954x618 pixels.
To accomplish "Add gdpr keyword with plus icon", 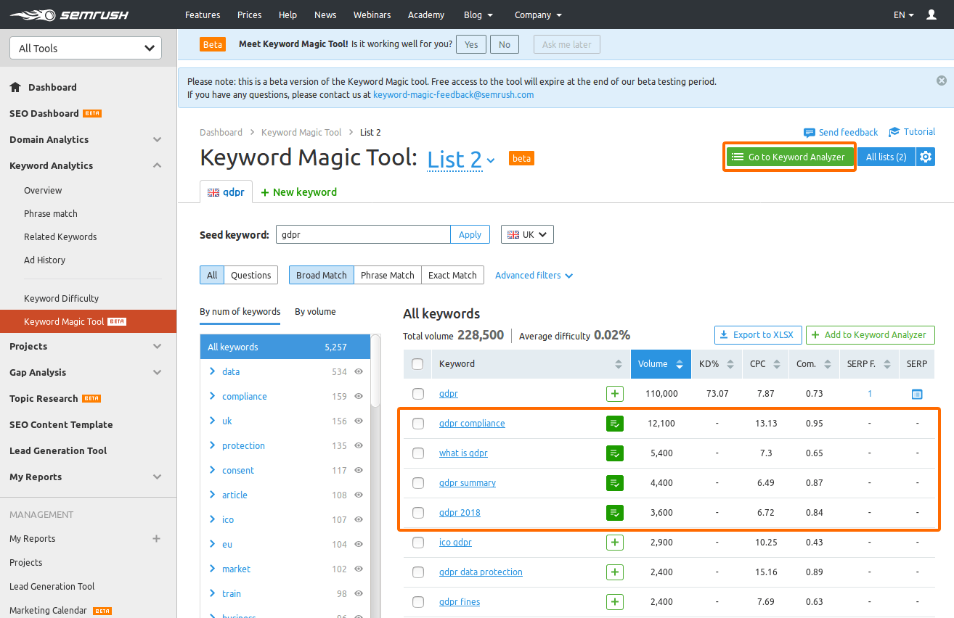I will tap(615, 394).
